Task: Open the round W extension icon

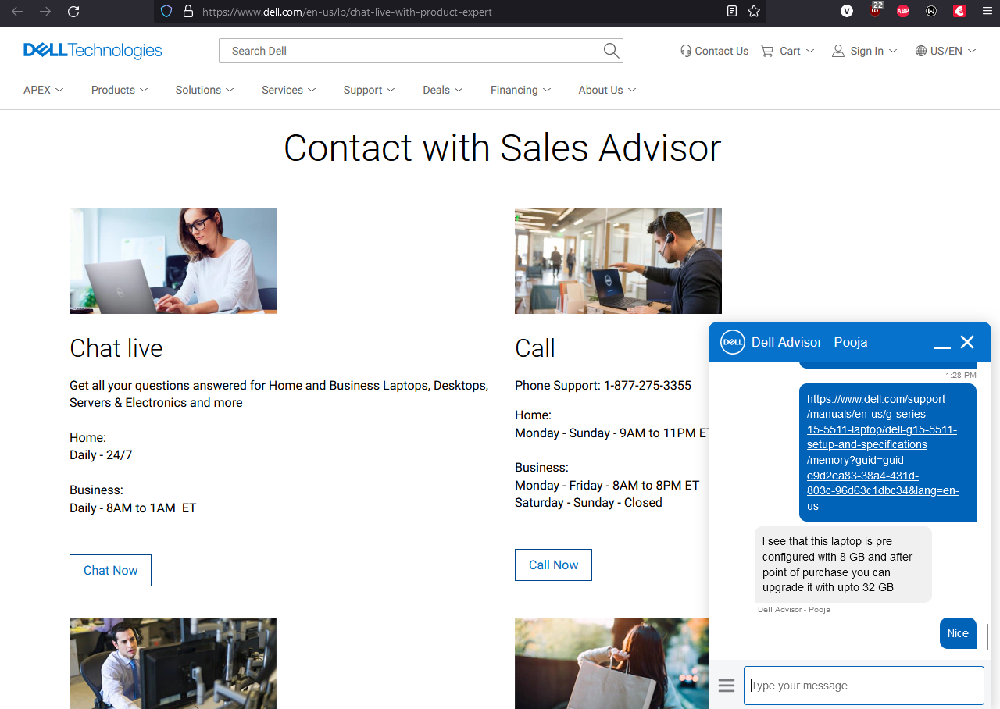Action: 931,11
